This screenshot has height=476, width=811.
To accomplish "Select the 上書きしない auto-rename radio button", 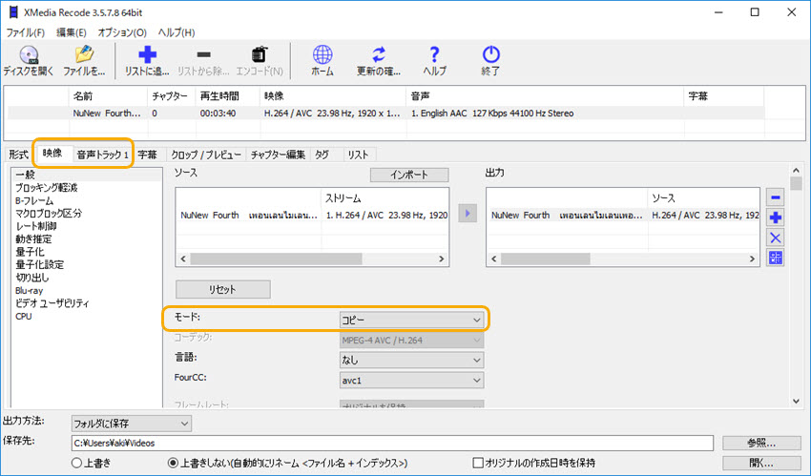I will [174, 463].
